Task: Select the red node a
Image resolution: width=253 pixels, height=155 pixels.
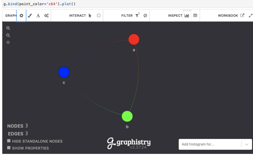Action: tap(134, 39)
